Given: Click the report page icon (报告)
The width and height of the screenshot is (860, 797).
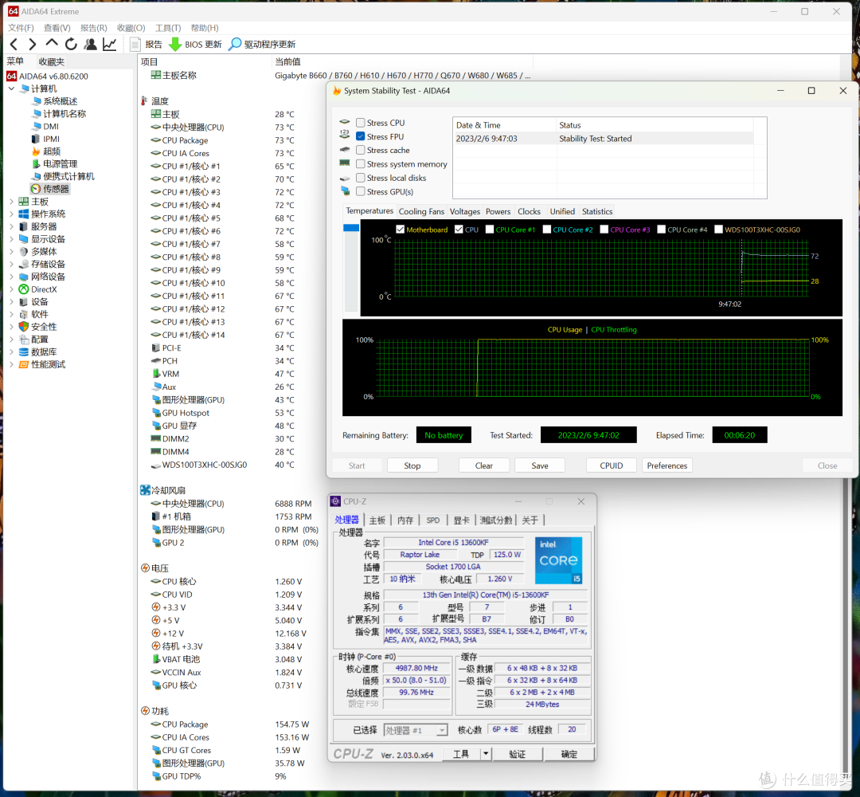Looking at the screenshot, I should pyautogui.click(x=135, y=44).
